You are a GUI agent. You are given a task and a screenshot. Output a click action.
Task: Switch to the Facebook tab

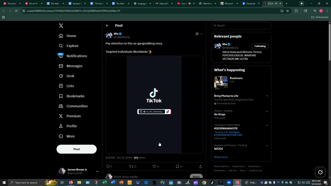click(x=251, y=4)
